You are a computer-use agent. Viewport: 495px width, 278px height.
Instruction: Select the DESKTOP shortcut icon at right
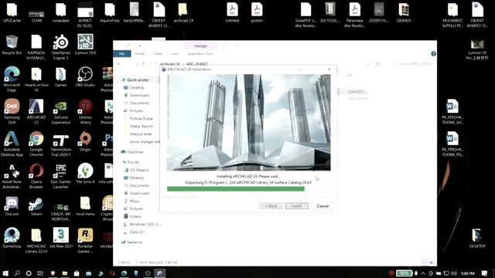click(x=477, y=239)
